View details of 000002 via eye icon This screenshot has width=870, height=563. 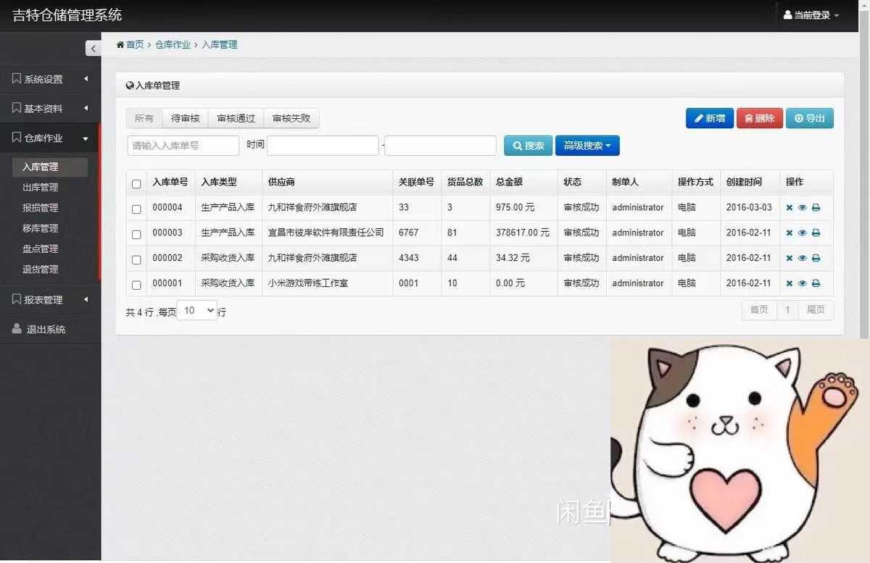(x=803, y=258)
